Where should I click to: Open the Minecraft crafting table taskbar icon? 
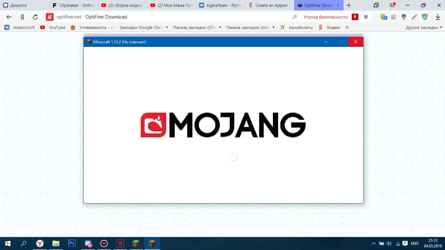coord(152,243)
